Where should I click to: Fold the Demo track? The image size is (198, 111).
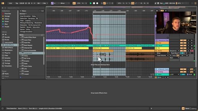156,51
